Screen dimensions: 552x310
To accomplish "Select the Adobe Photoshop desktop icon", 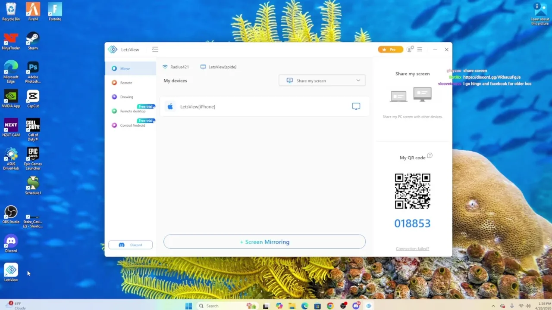I will (x=33, y=72).
